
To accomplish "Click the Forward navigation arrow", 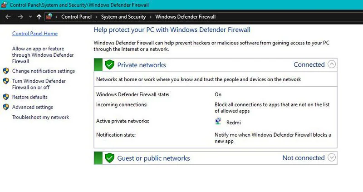I will pos(20,17).
